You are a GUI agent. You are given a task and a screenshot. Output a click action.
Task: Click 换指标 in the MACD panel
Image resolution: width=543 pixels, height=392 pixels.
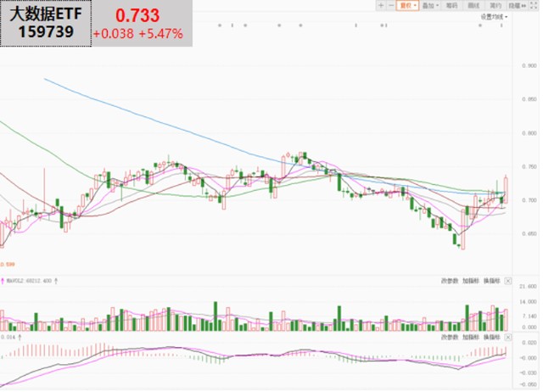[491, 337]
